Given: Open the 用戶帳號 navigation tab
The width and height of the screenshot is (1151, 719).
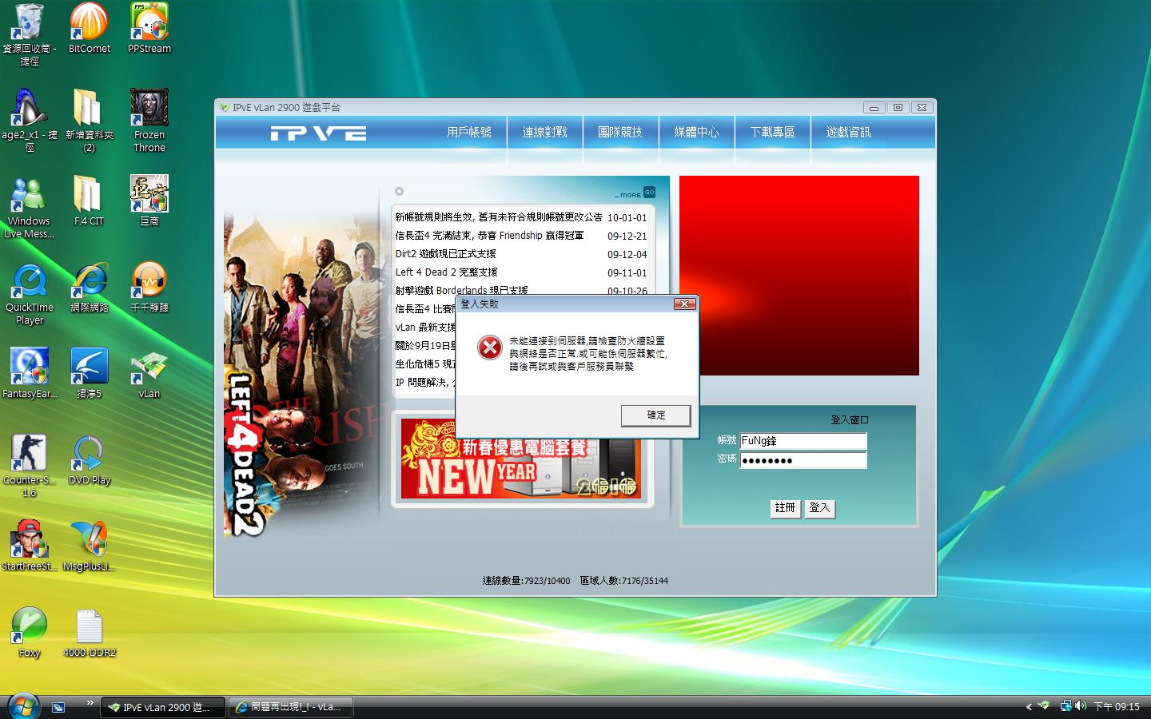Looking at the screenshot, I should (x=469, y=132).
